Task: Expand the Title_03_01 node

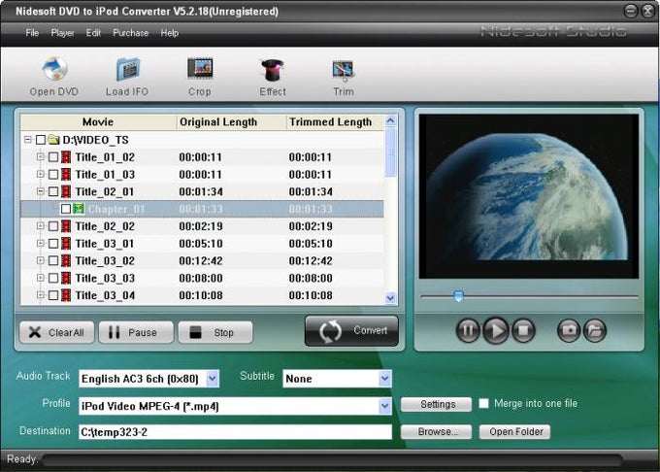Action: [41, 243]
